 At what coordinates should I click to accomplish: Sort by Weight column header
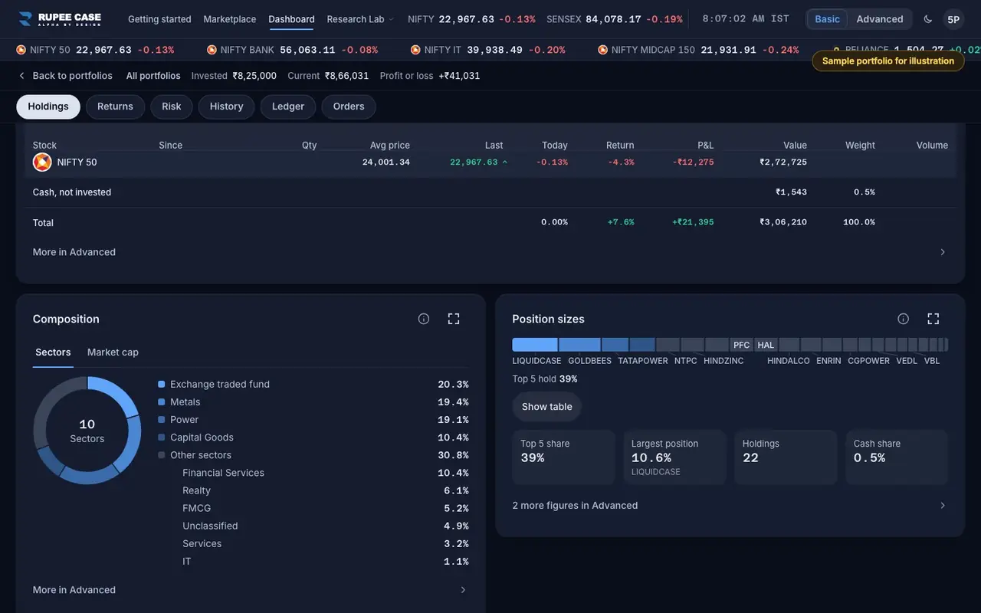(860, 146)
